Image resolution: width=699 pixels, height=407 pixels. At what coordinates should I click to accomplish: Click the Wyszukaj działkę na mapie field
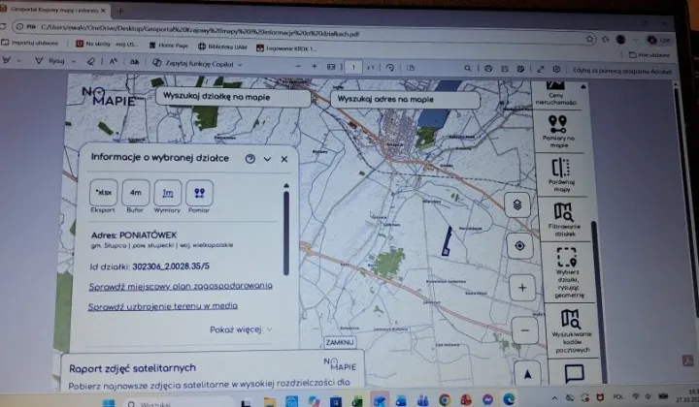click(x=233, y=97)
